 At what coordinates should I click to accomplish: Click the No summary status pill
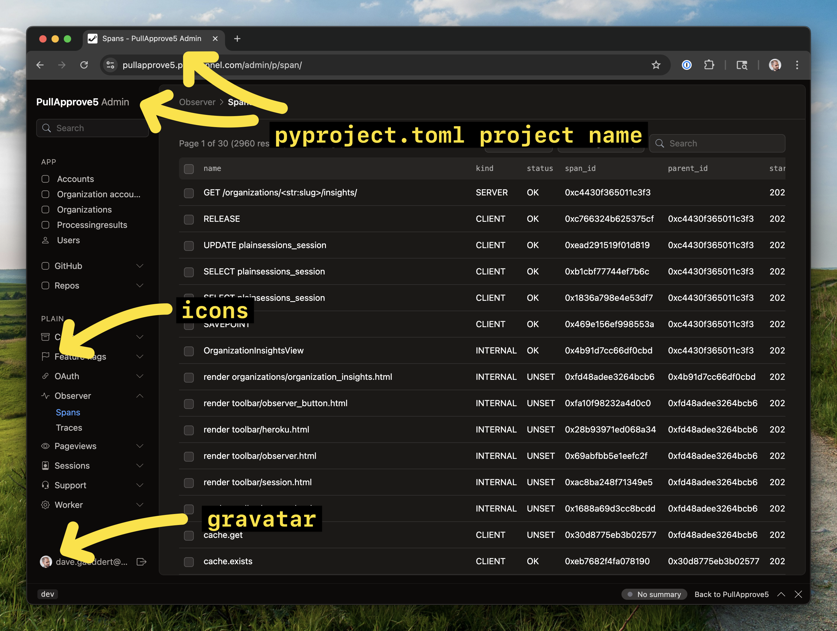(654, 594)
